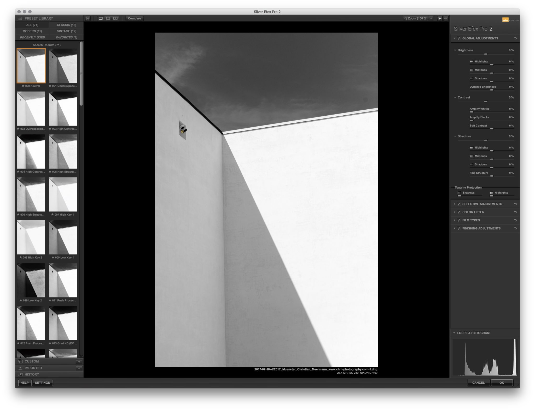Click the zoom magnifier icon
The height and width of the screenshot is (410, 535).
point(406,19)
